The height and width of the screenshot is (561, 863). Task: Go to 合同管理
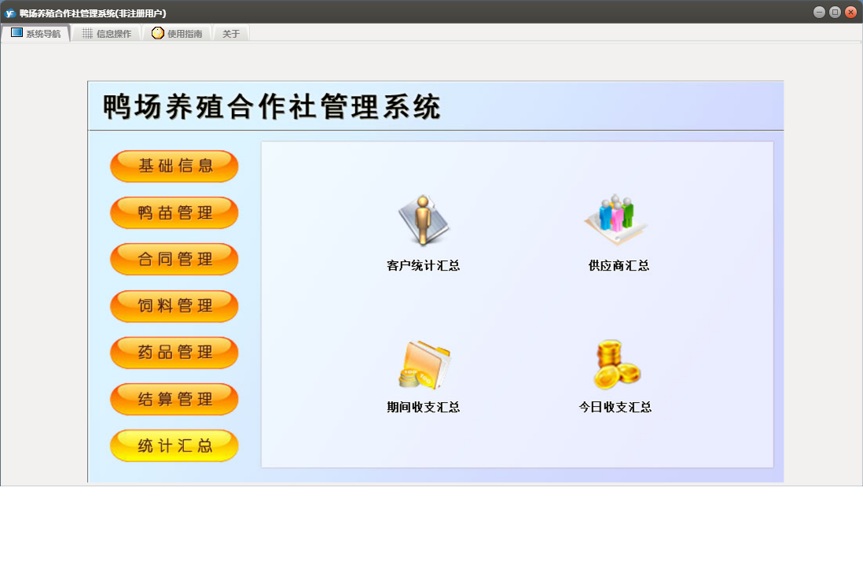coord(174,259)
